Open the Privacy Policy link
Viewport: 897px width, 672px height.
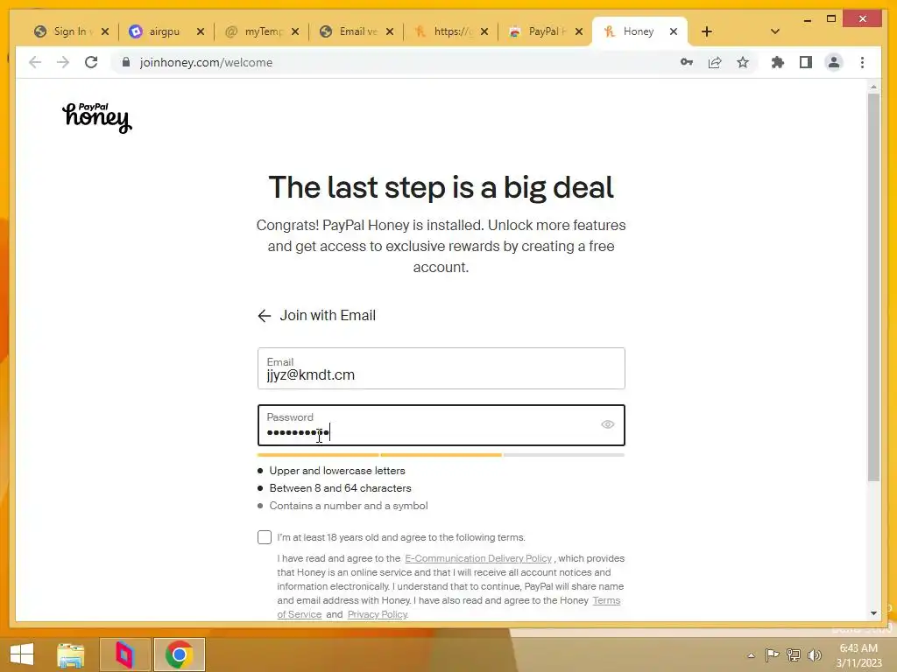click(378, 614)
